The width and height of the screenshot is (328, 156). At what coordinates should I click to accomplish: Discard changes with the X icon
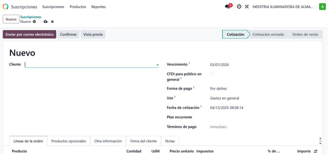coord(52,22)
